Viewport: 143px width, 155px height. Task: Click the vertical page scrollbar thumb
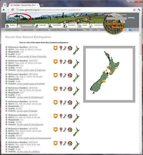[140, 35]
